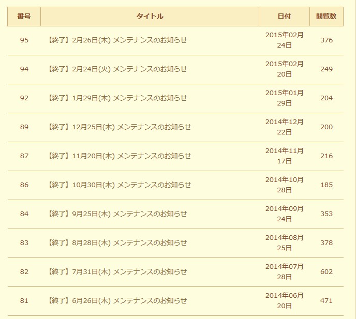Viewport: 356px width, 319px height.
Task: Open the 1月29日(木) maintenance notice
Action: pos(117,98)
